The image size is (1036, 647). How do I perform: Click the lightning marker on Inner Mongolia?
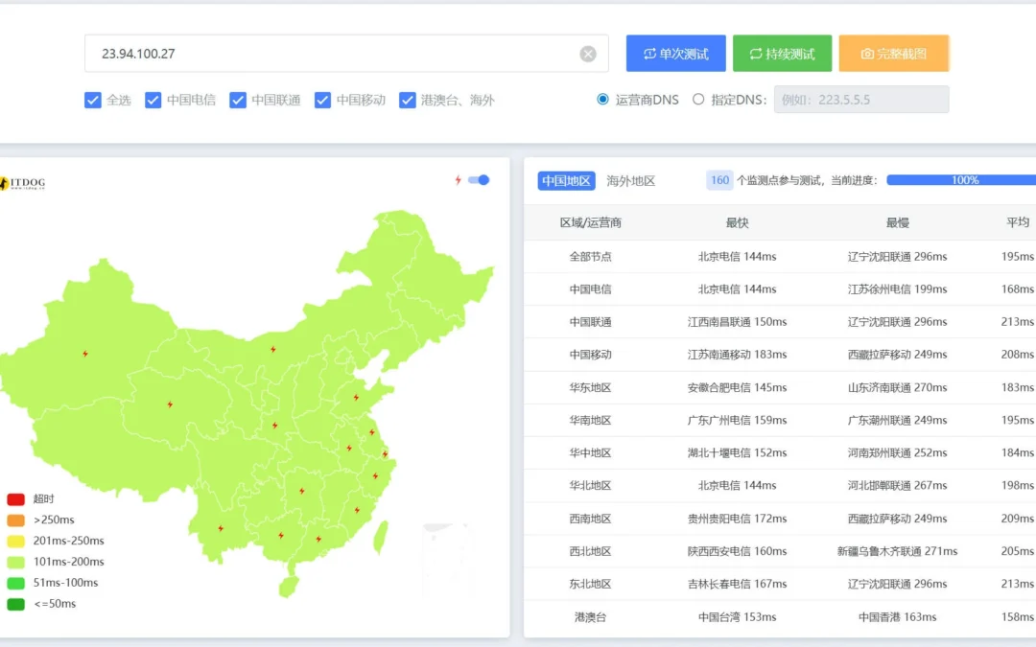(x=272, y=349)
